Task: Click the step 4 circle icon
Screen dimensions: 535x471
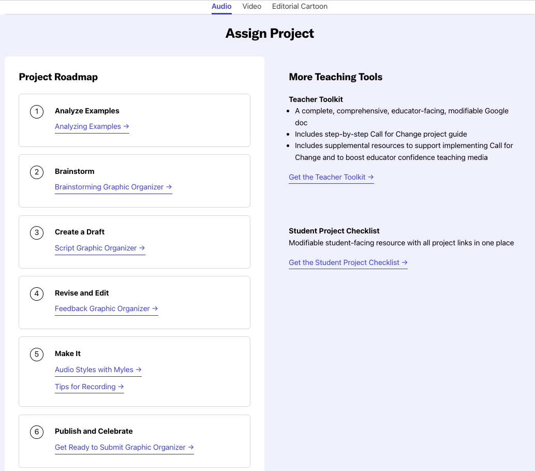Action: pos(37,293)
